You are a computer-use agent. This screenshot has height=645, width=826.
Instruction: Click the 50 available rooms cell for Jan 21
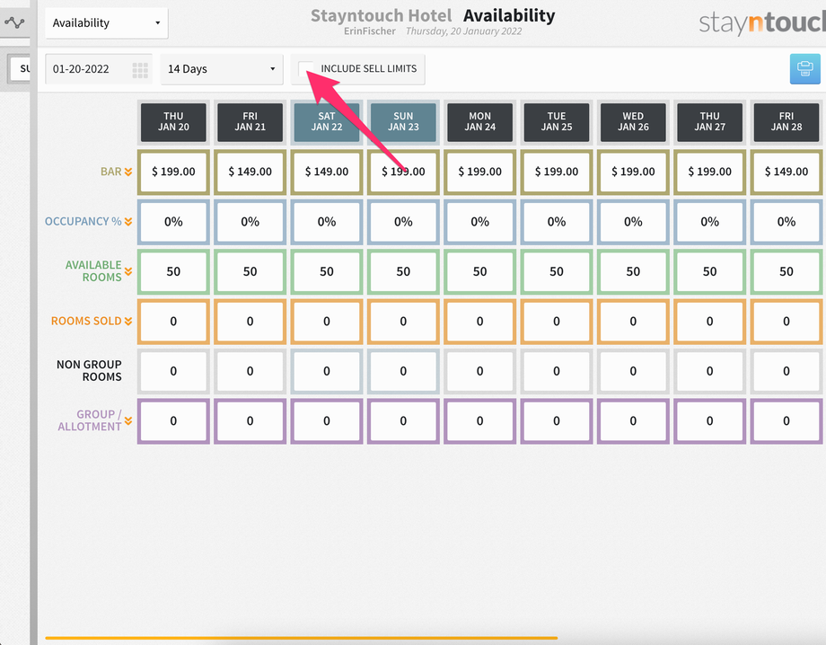(250, 271)
